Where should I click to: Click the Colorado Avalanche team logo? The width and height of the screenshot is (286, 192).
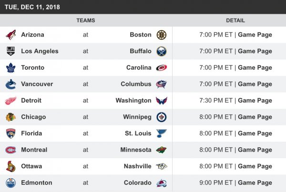(x=162, y=183)
